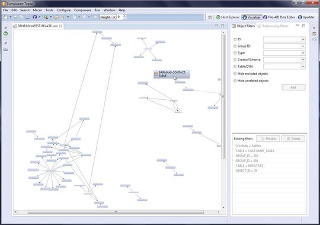This screenshot has width=320, height=225.
Task: Click the open folder toolbar icon
Action: 56,17
